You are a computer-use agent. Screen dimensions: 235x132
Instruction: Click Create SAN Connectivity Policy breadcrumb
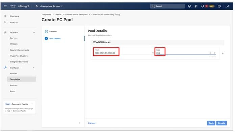(x=105, y=14)
